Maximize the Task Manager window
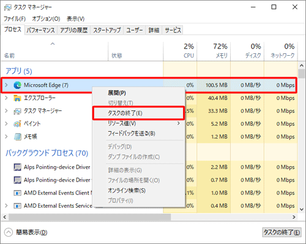This screenshot has width=306, height=244. [274, 7]
